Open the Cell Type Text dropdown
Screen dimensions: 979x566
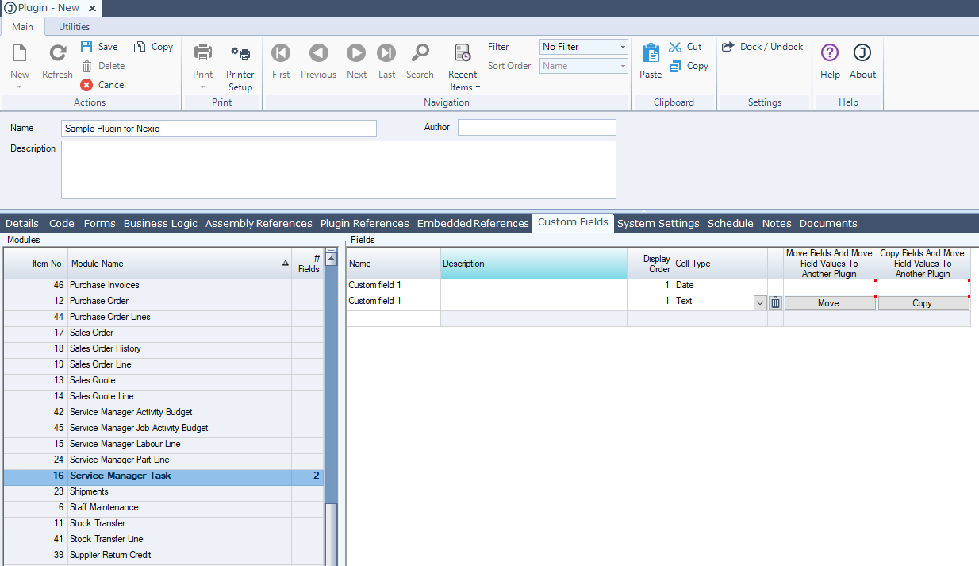tap(759, 302)
